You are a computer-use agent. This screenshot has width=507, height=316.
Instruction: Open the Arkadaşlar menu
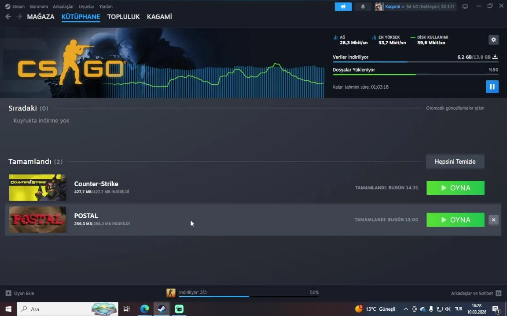tap(63, 7)
